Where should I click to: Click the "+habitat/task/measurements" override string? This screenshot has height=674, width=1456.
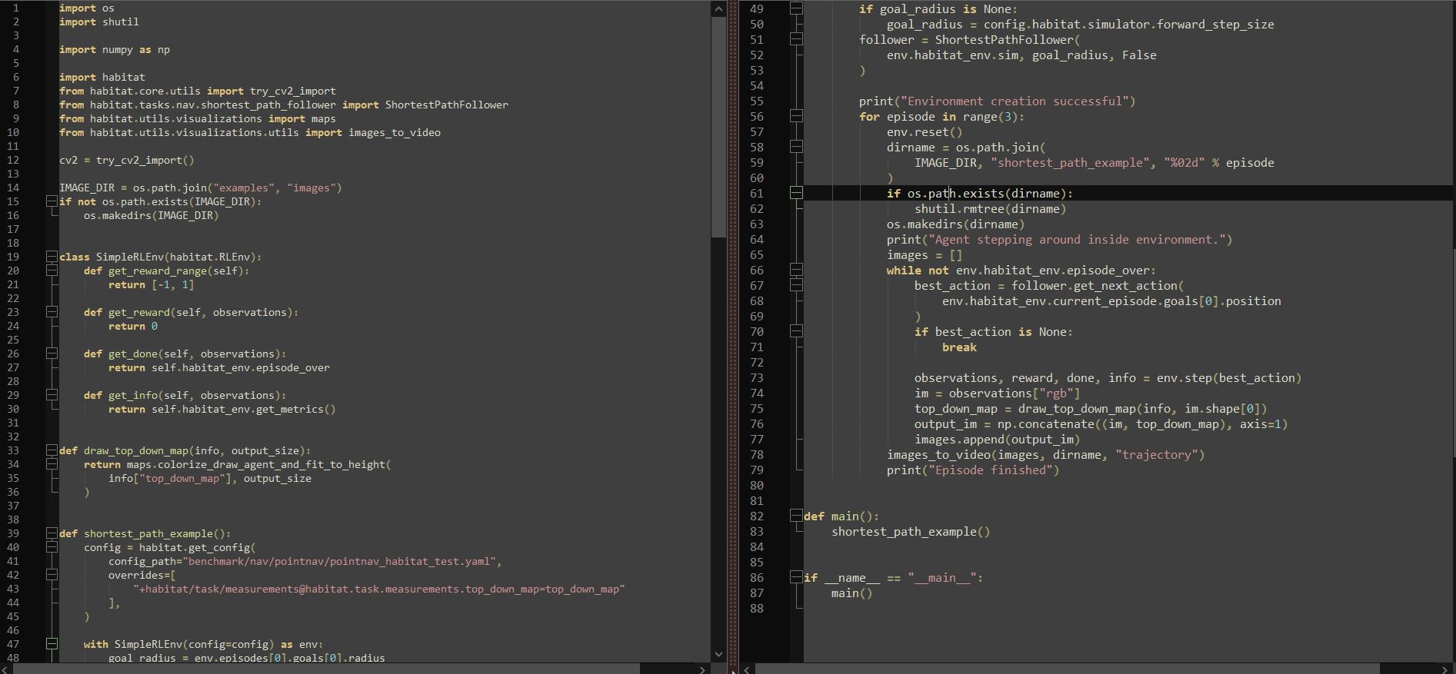379,589
